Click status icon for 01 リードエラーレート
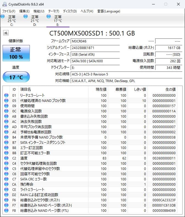The image size is (185, 217). click(x=6, y=95)
